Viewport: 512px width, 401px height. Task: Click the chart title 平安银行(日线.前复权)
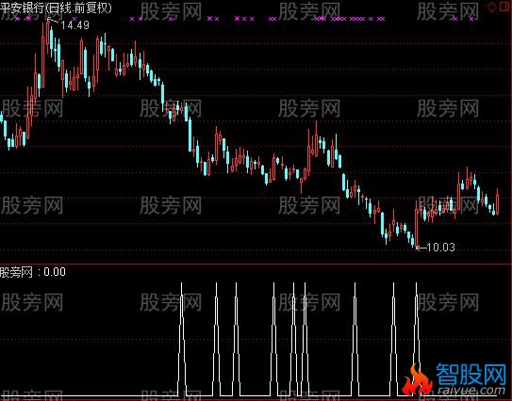click(x=56, y=8)
